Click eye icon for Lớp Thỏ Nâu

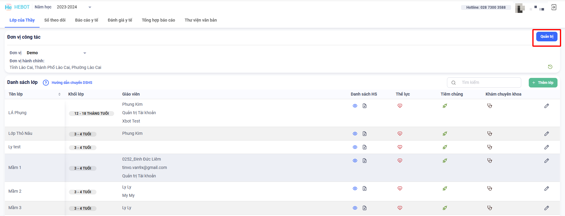click(355, 134)
